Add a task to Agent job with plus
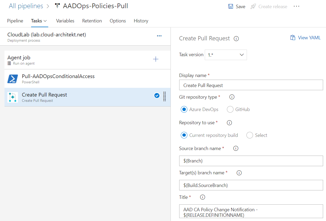This screenshot has width=326, height=221. click(156, 59)
